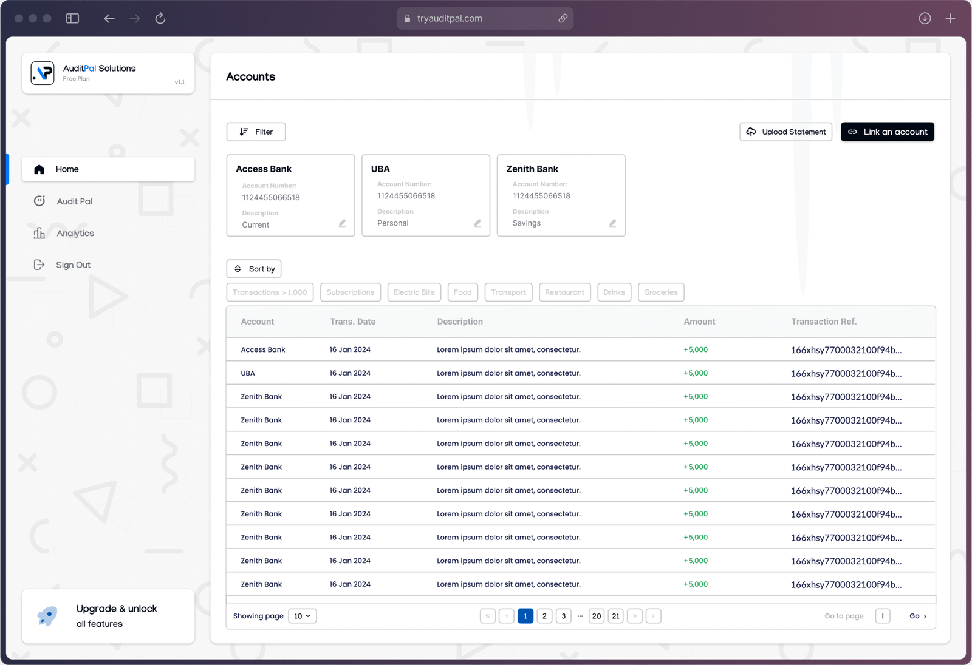Screen dimensions: 972x665
Task: Jump to first page double-arrow
Action: (487, 616)
